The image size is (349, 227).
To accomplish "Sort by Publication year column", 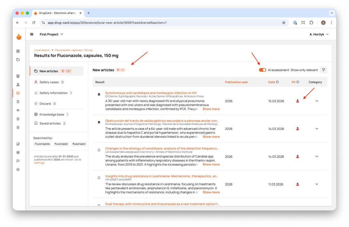I will click(x=237, y=82).
